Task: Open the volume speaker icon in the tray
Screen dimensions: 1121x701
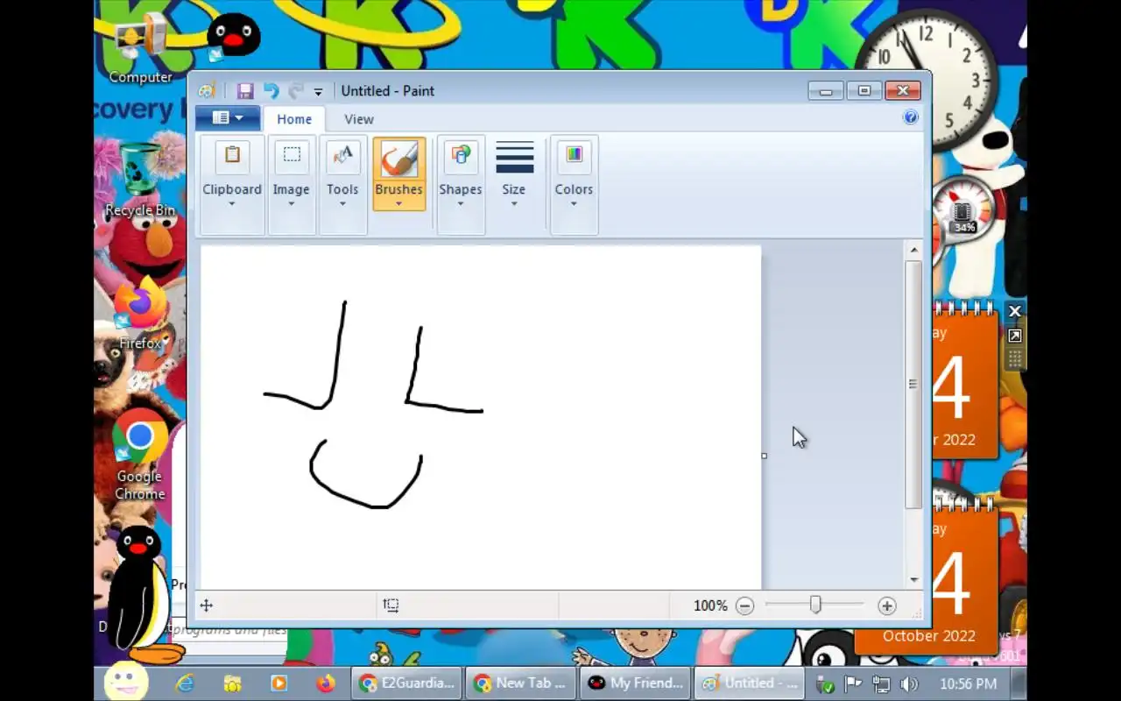Action: 909,684
